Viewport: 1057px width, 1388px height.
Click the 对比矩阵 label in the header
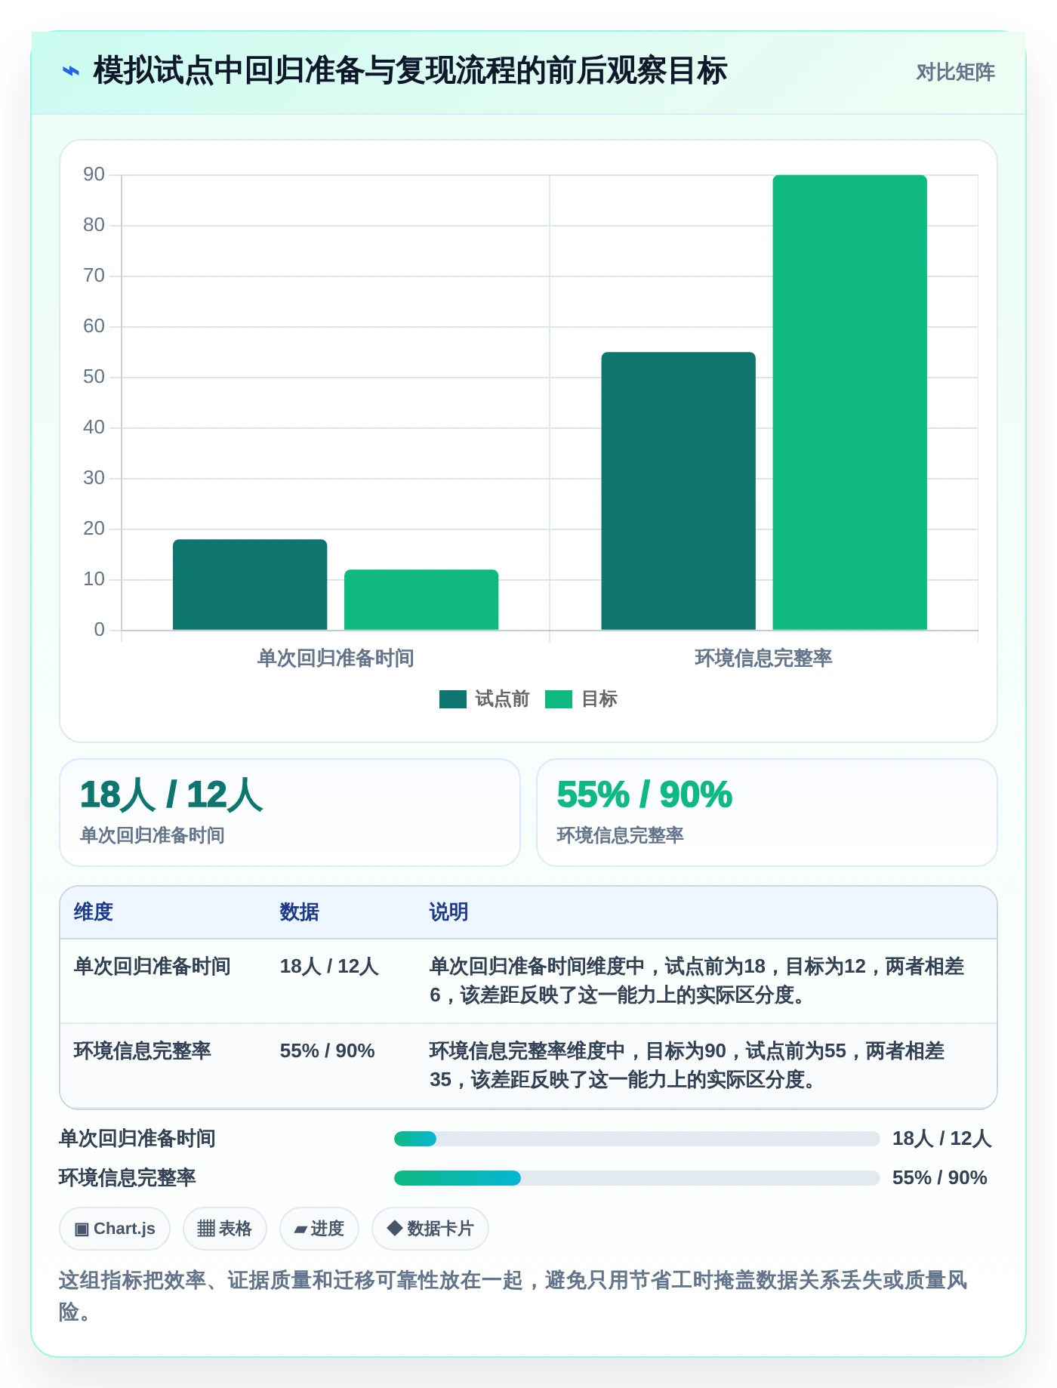click(955, 72)
